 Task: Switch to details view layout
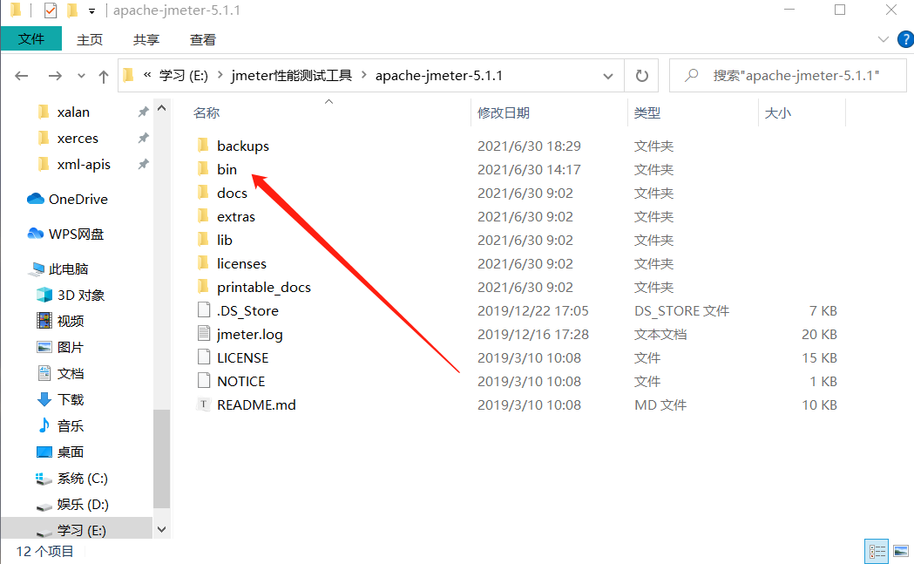877,551
